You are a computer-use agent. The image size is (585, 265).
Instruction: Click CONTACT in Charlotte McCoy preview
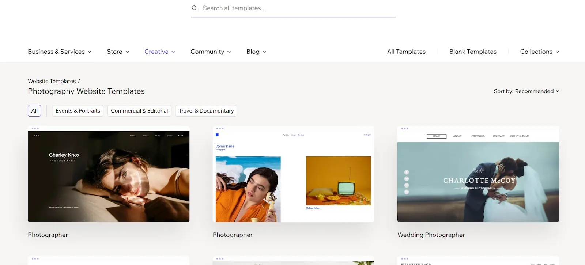coord(499,136)
